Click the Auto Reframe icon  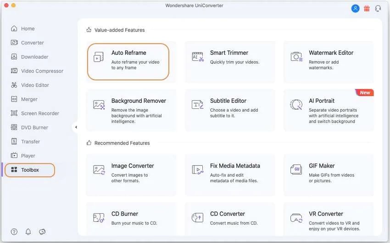pos(99,57)
